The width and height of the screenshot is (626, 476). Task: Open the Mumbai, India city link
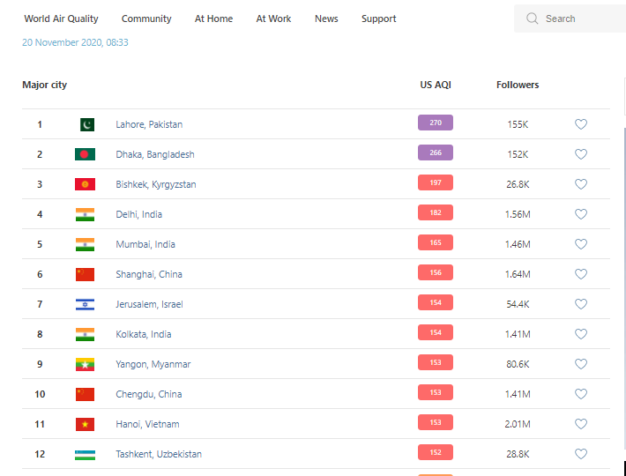(x=145, y=244)
